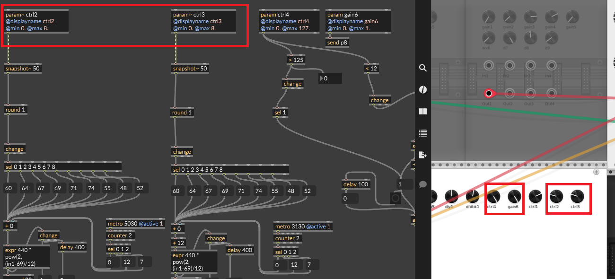
Task: Click the round plus icon above ctrl3
Action: point(596,172)
